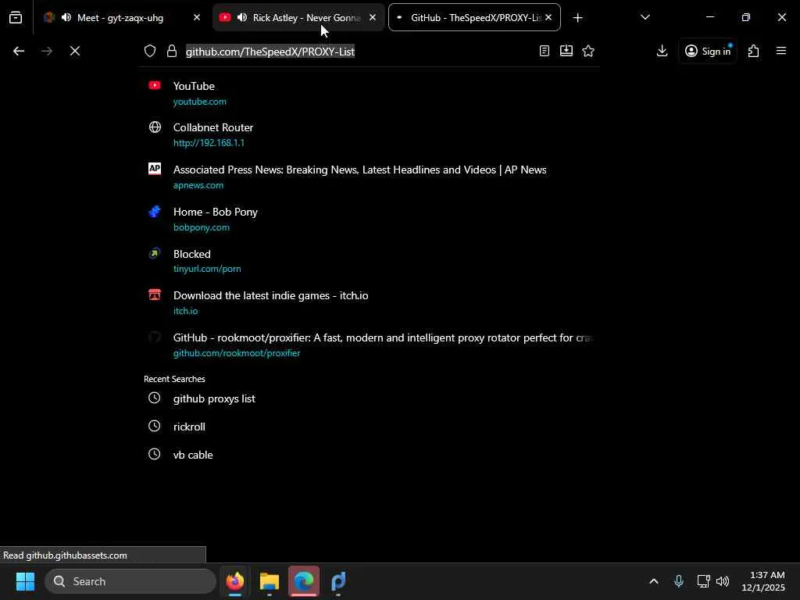Show hidden system tray icons
The width and height of the screenshot is (800, 600).
point(654,581)
